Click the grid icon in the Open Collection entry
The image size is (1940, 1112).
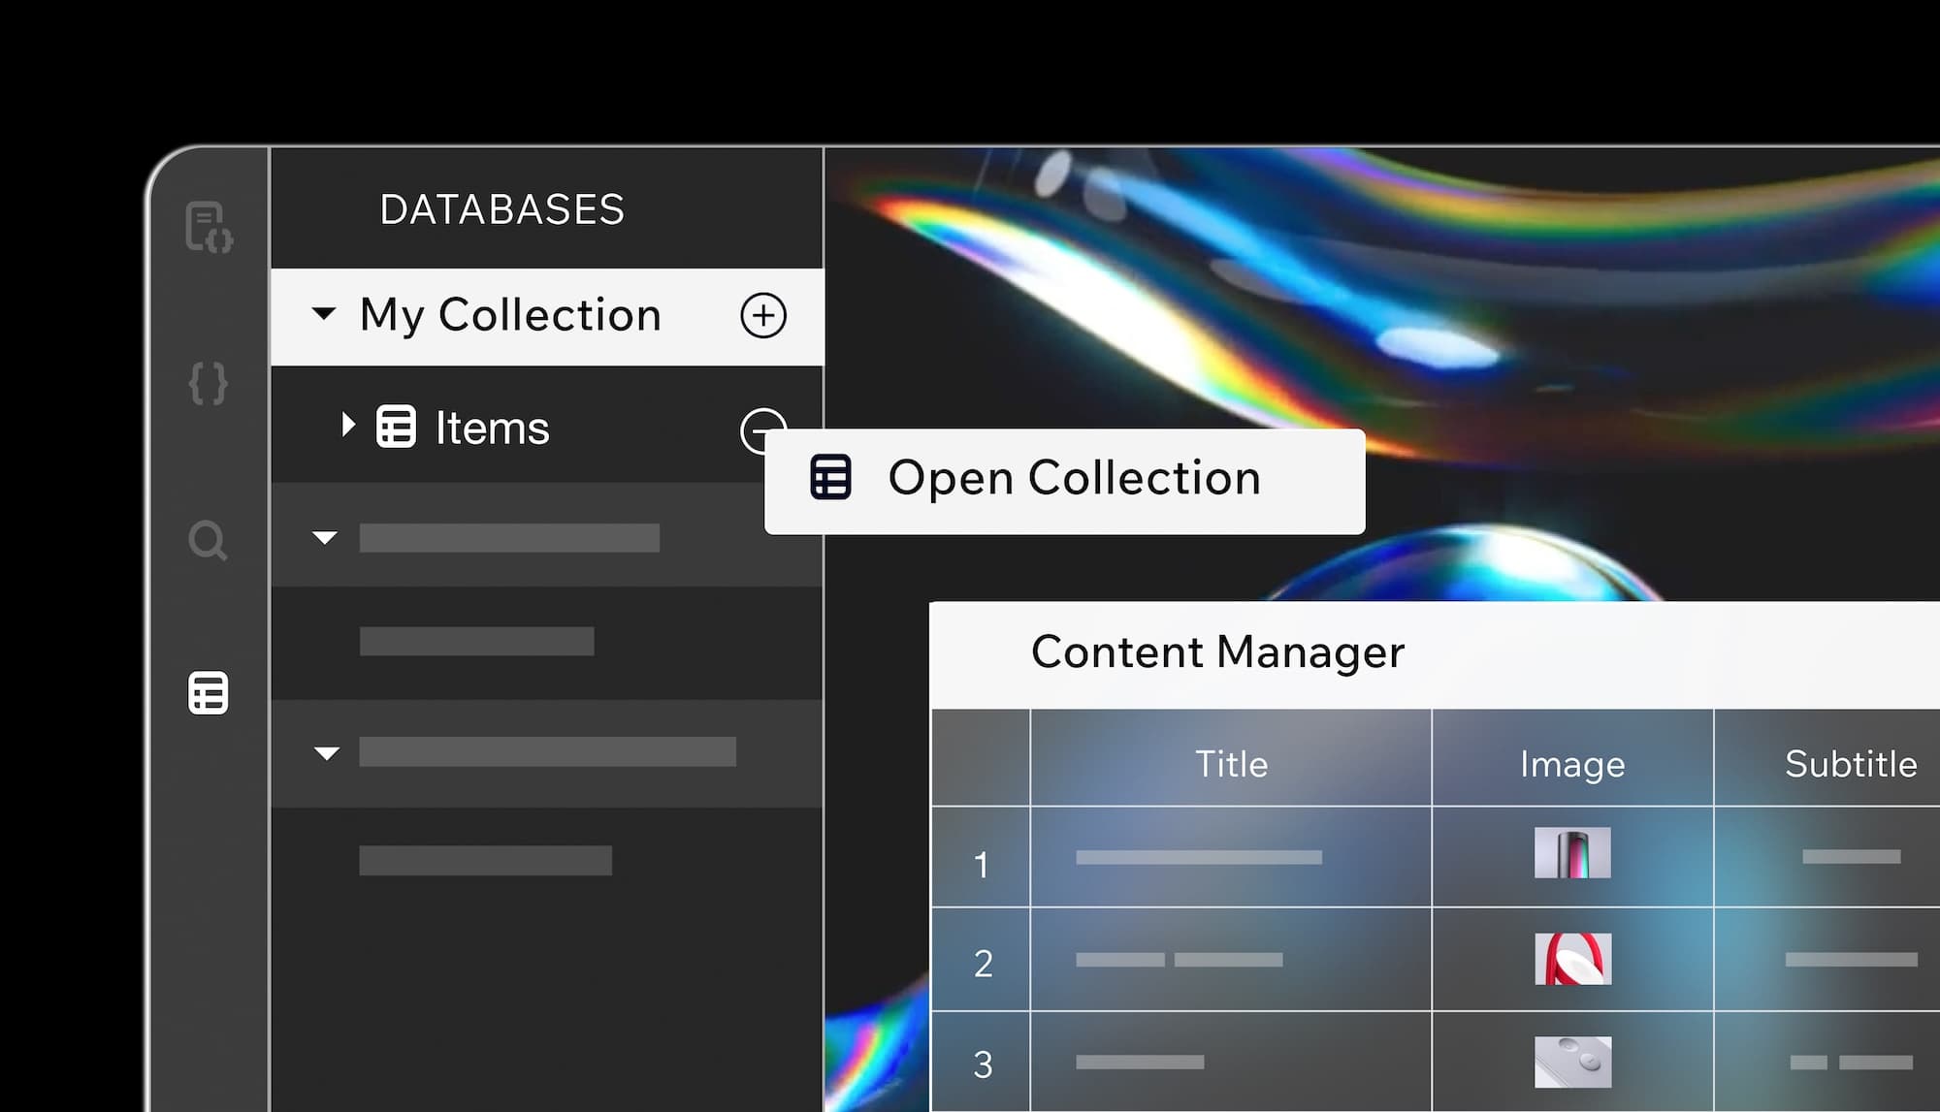[x=830, y=477]
